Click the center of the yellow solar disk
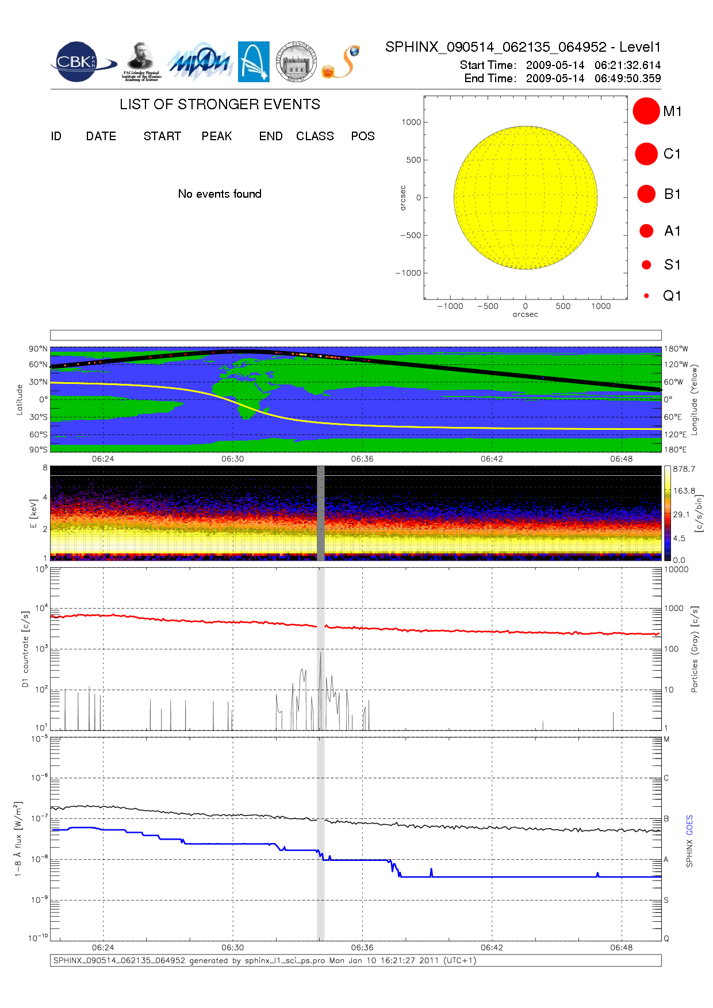This screenshot has height=1008, width=713. tap(526, 198)
